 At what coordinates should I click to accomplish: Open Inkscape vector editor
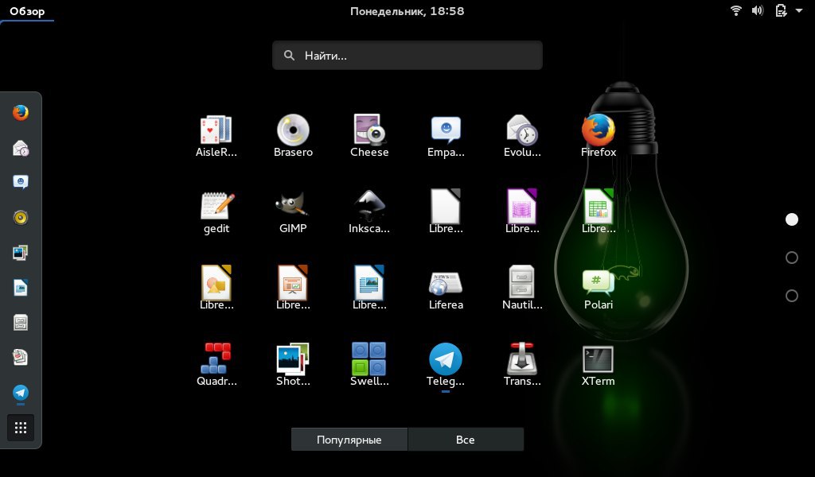pos(369,212)
